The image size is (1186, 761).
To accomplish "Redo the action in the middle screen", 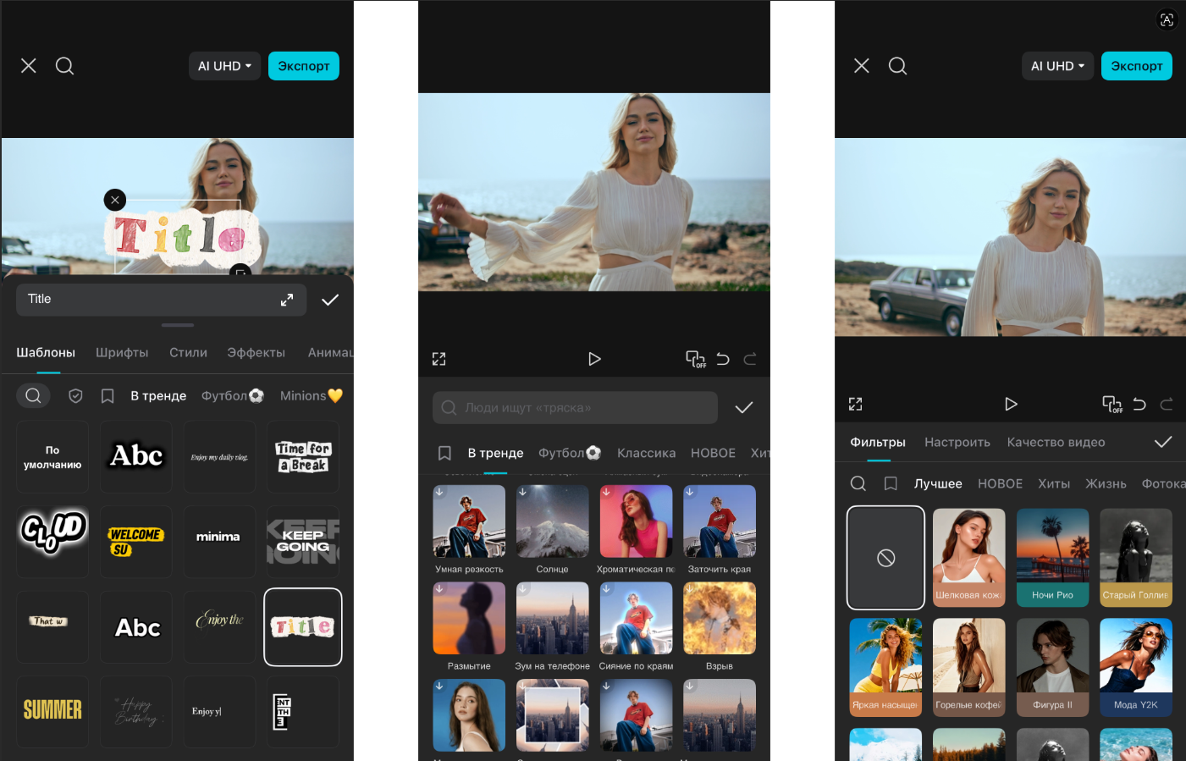I will [750, 359].
